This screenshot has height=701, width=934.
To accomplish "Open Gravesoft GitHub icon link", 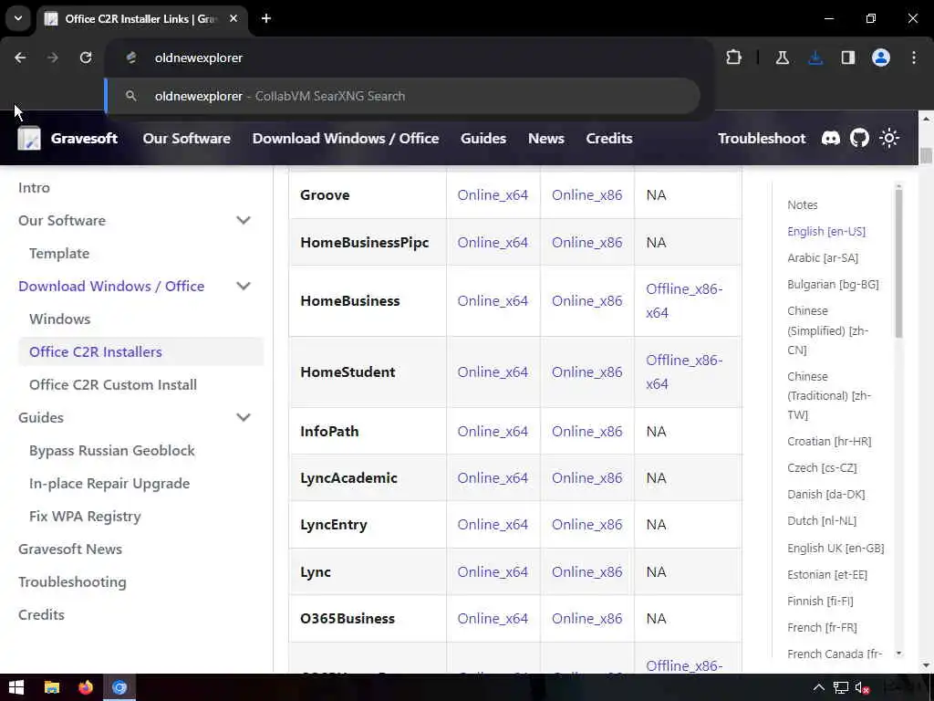I will coord(859,139).
